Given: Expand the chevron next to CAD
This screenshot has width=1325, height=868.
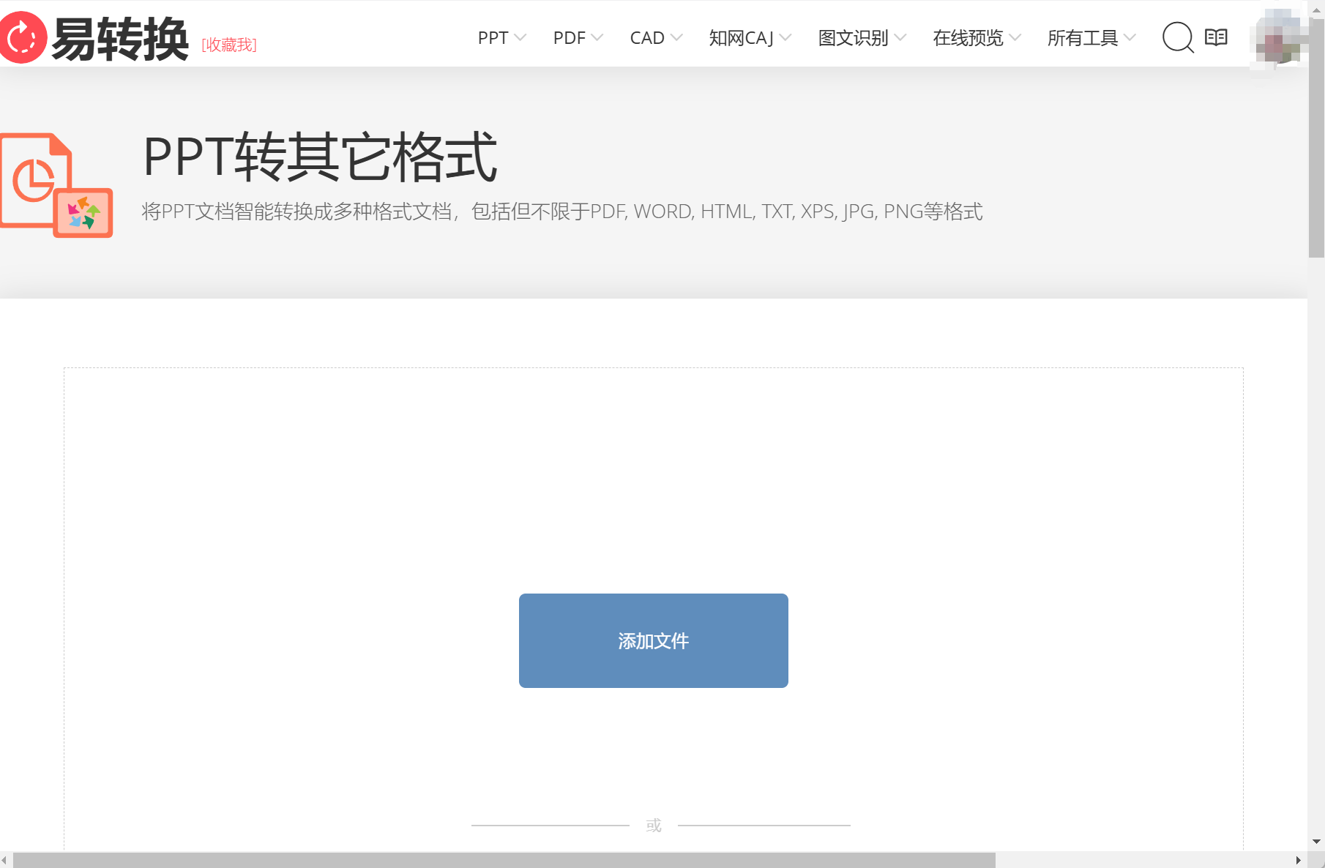Looking at the screenshot, I should click(676, 37).
